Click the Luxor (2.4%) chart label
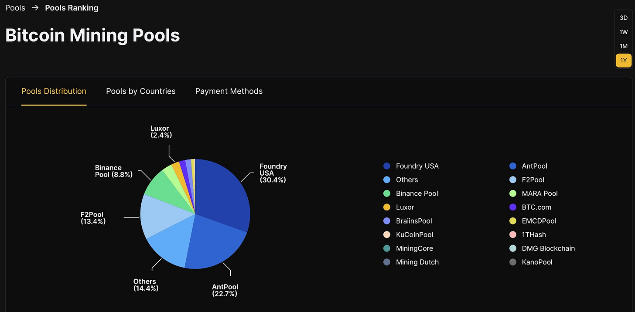The width and height of the screenshot is (635, 312). (161, 132)
